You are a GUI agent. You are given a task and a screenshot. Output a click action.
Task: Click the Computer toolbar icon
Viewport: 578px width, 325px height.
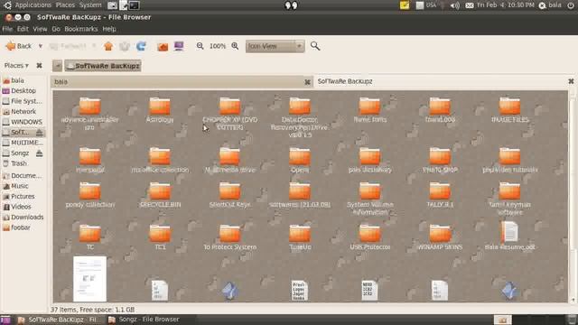pos(179,46)
